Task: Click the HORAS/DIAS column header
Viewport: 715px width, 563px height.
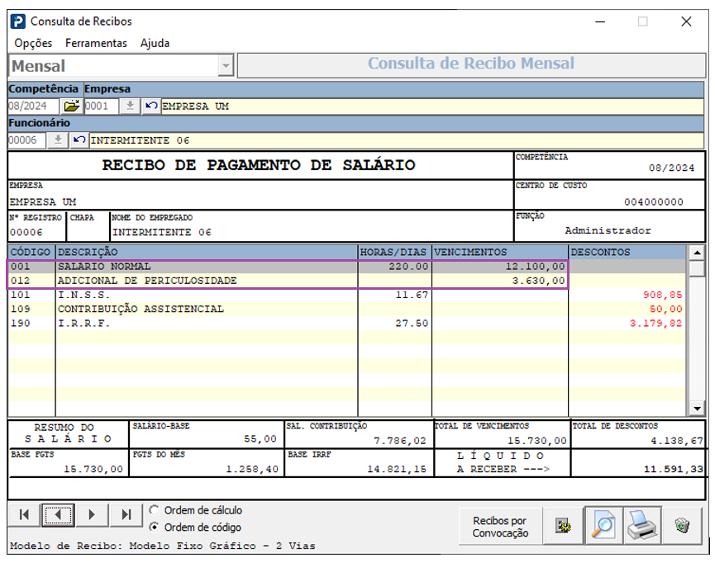Action: pos(393,252)
